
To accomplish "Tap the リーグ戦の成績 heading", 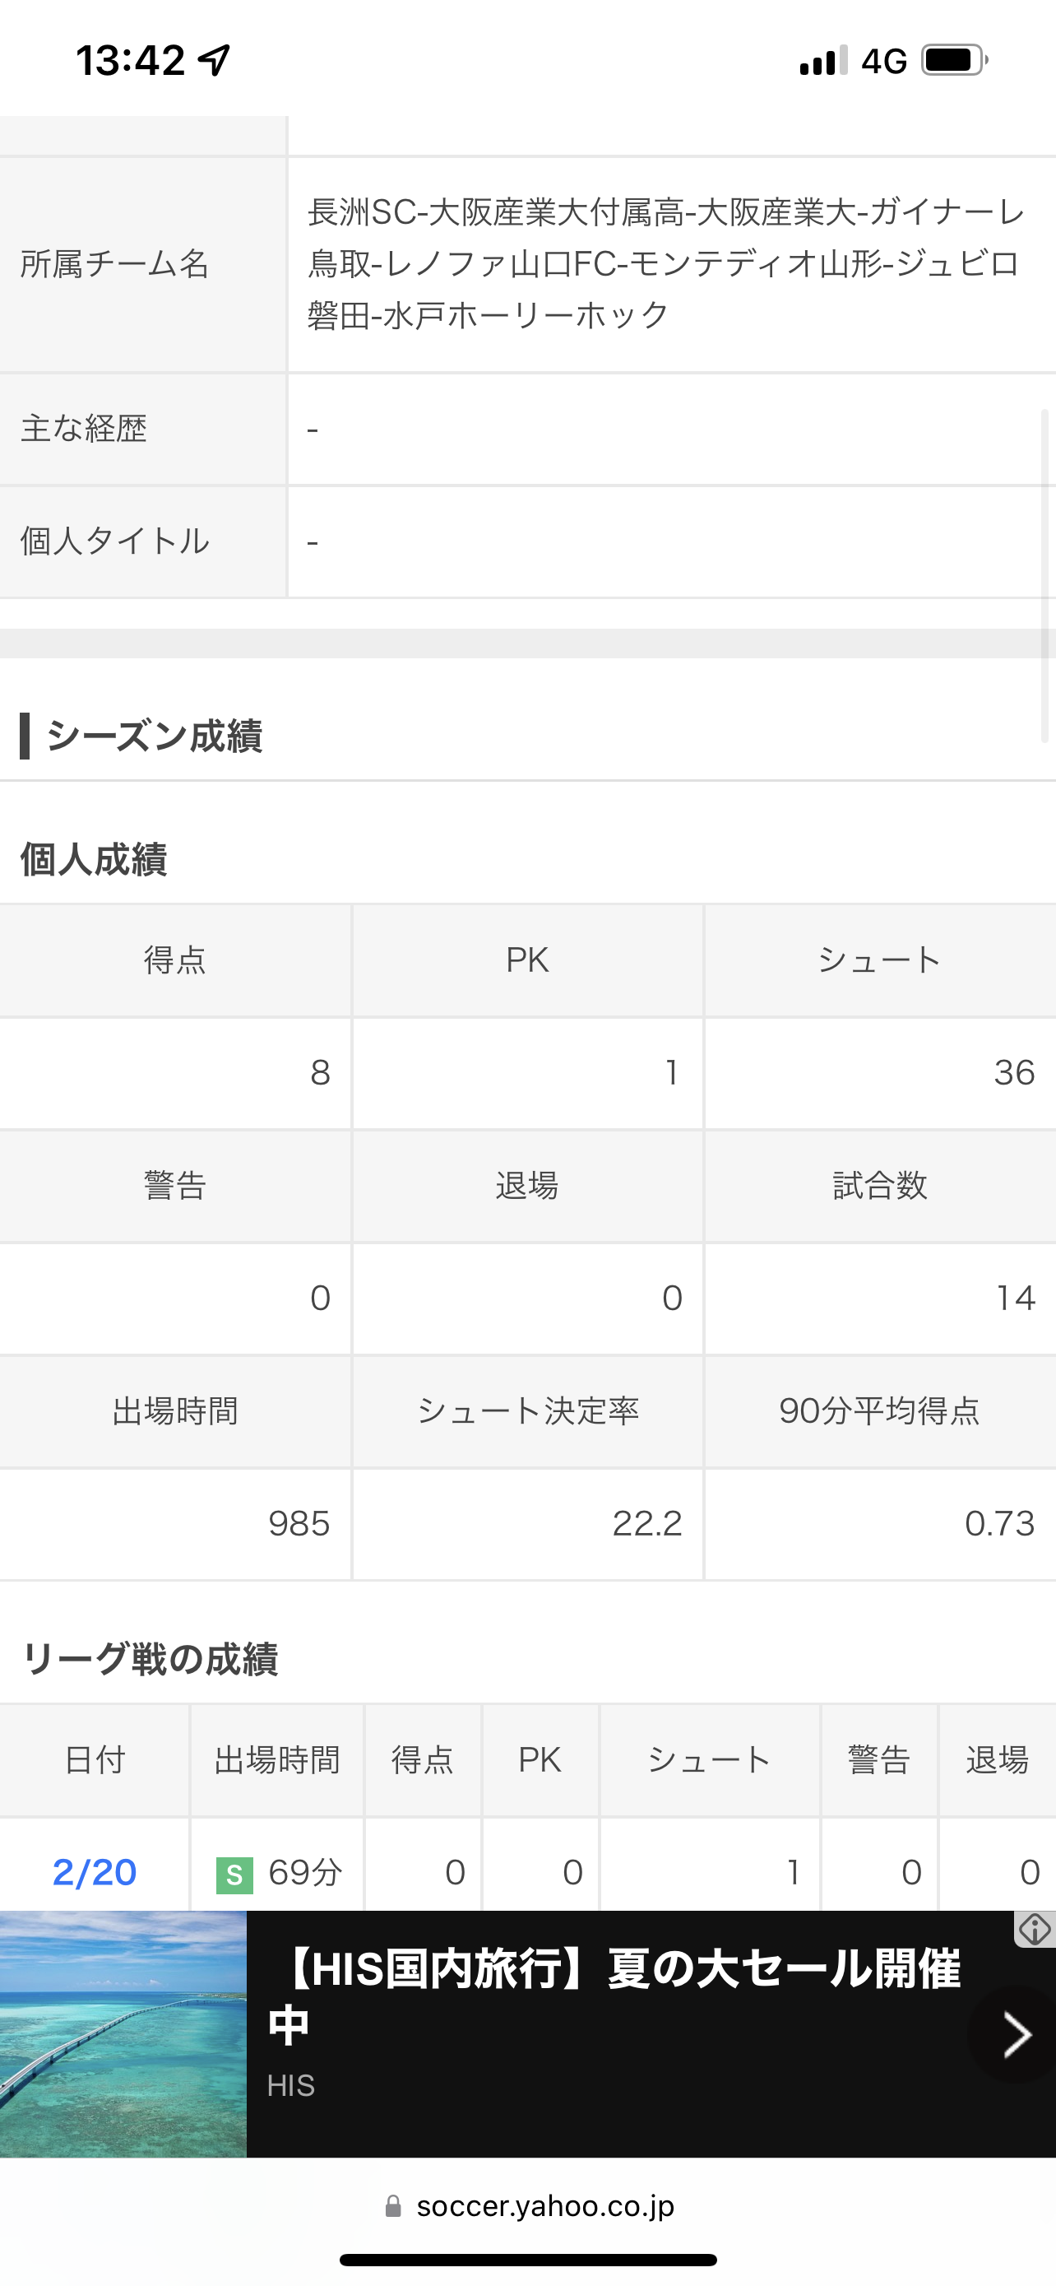I will [x=151, y=1659].
